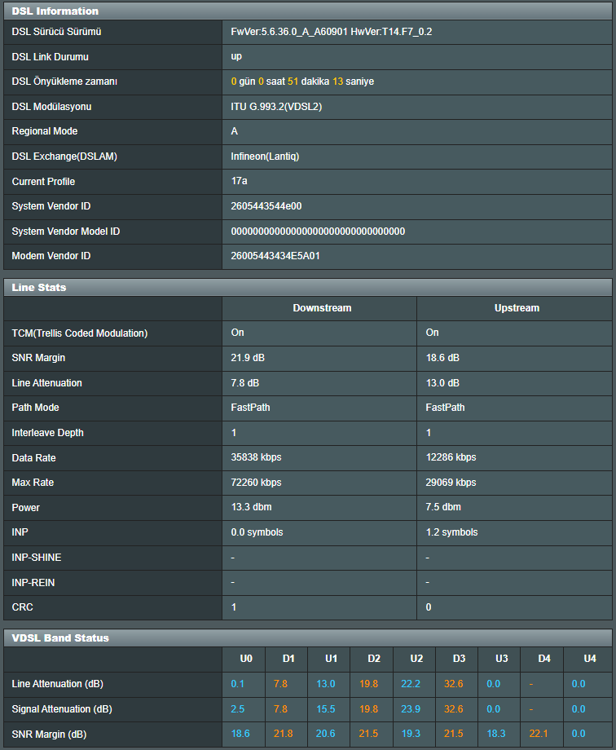Image resolution: width=616 pixels, height=750 pixels.
Task: Click the Downstream column header
Action: coord(322,308)
